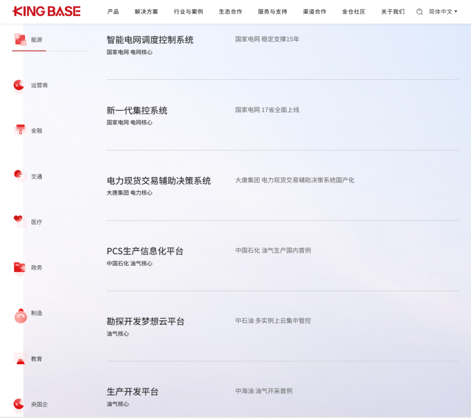Open the 关于我们 menu
The image size is (471, 418).
[392, 12]
